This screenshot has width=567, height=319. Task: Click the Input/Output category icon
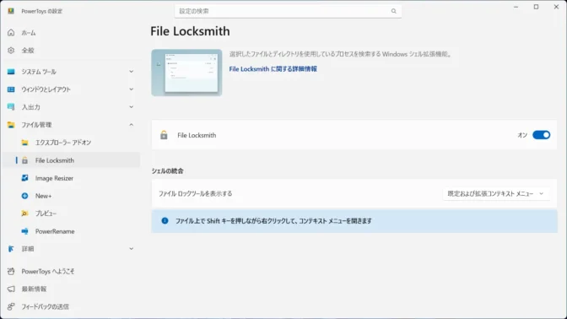[x=11, y=107]
